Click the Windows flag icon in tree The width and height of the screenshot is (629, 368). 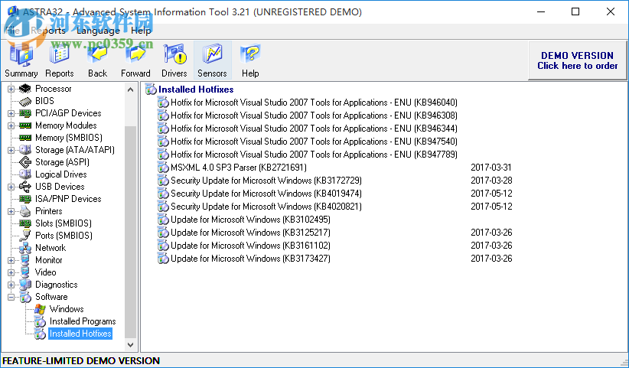point(40,309)
